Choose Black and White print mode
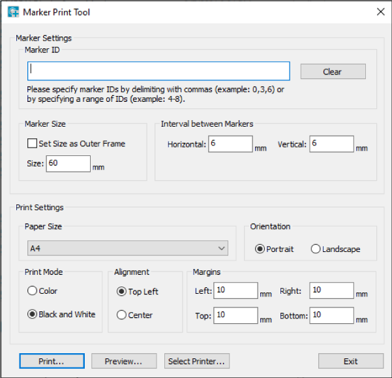 pyautogui.click(x=32, y=314)
